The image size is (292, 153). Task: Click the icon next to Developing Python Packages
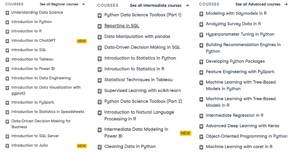click(202, 62)
